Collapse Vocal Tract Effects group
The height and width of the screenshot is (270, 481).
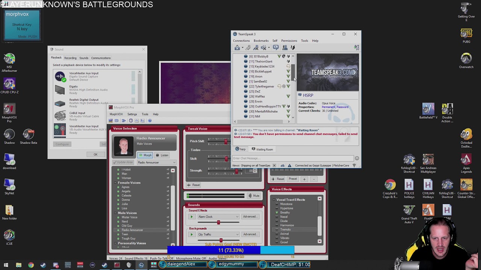[x=274, y=200]
